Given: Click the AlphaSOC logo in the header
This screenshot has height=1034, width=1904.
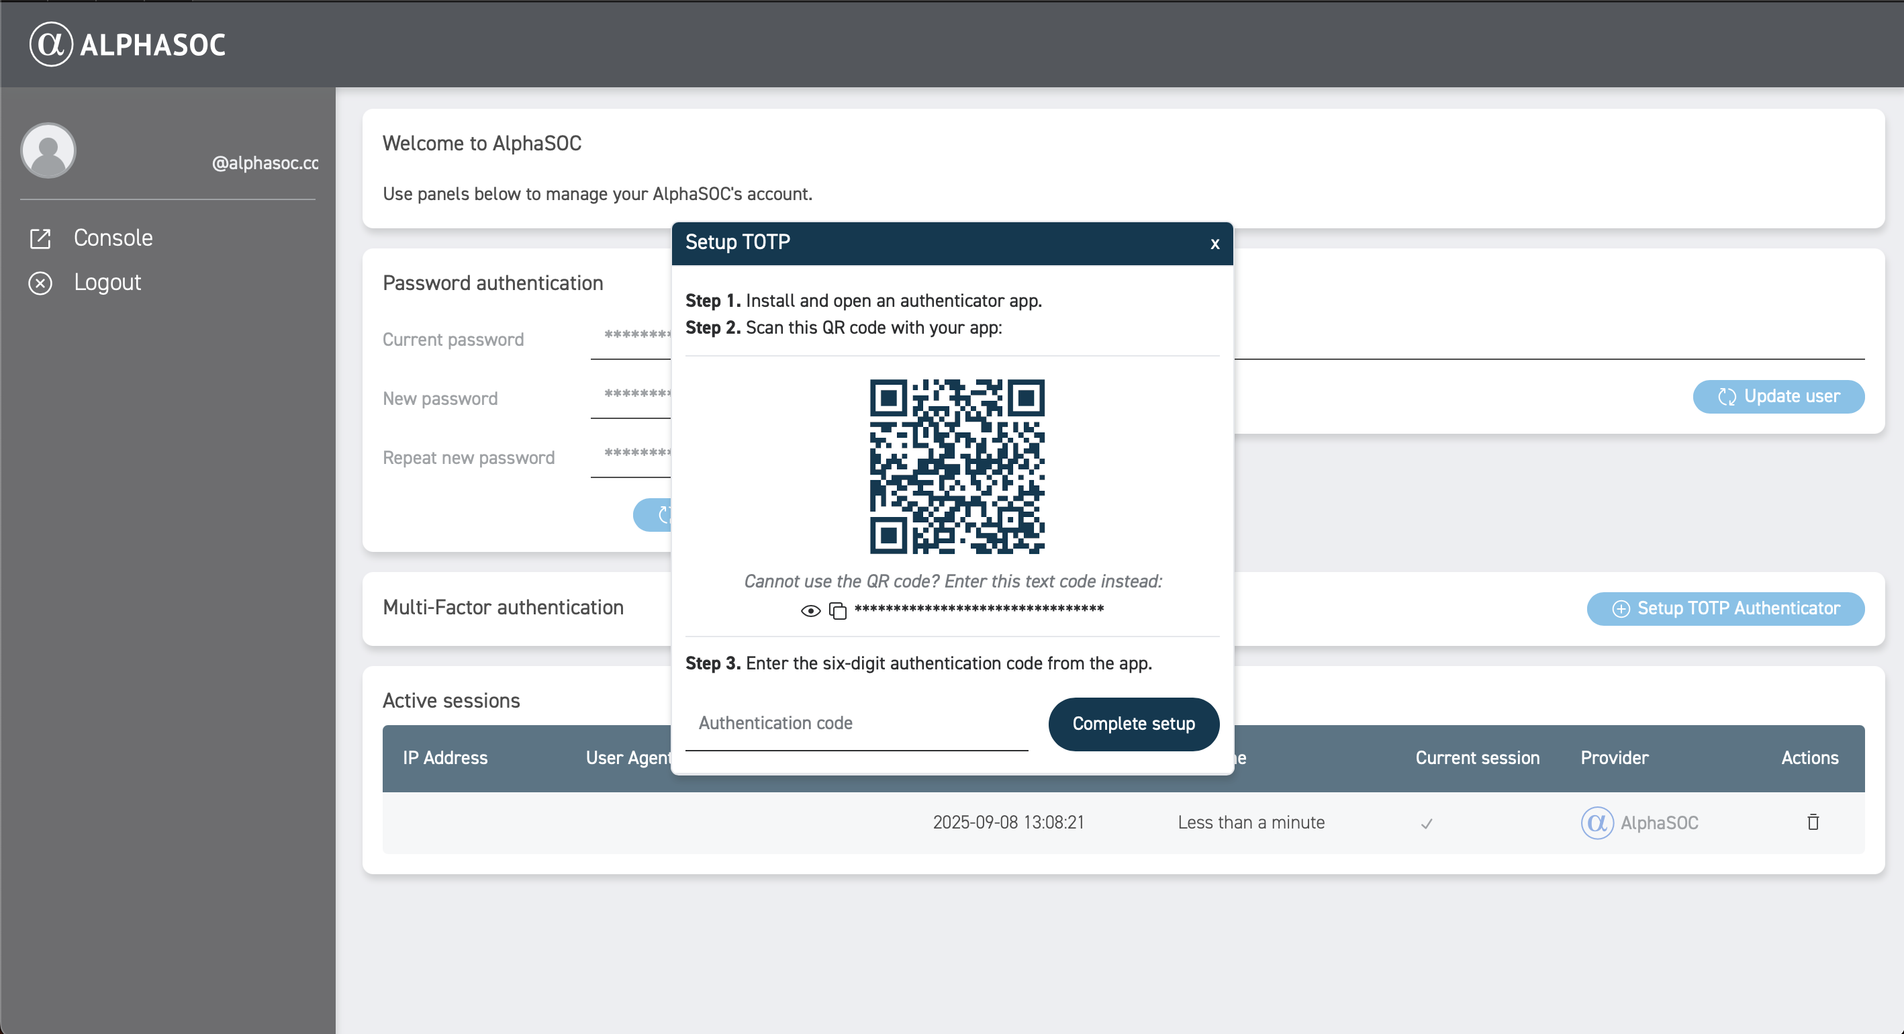Looking at the screenshot, I should (x=127, y=44).
